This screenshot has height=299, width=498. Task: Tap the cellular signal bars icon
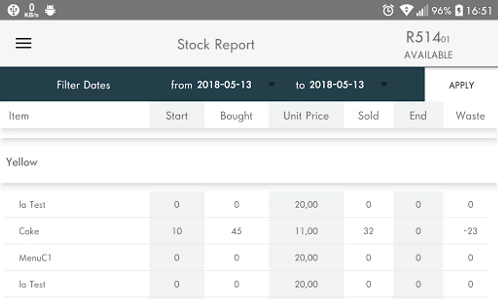(422, 11)
